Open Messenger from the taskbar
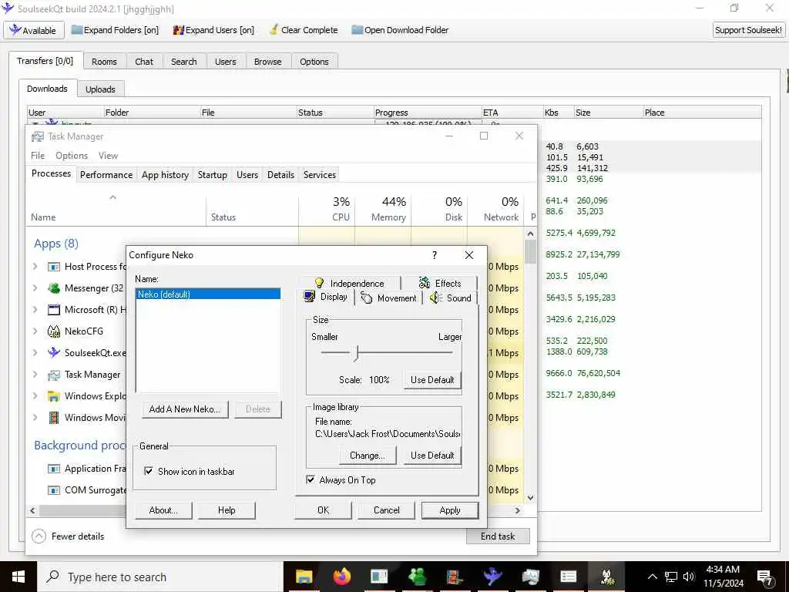789x592 pixels. [x=417, y=577]
